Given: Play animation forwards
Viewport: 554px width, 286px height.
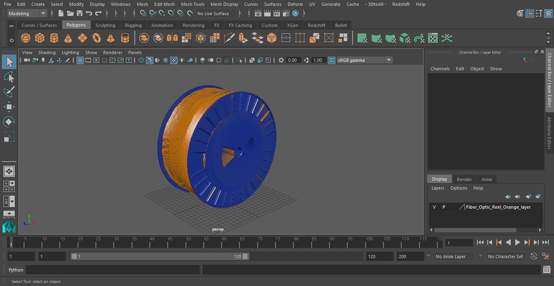Looking at the screenshot, I should click(518, 242).
